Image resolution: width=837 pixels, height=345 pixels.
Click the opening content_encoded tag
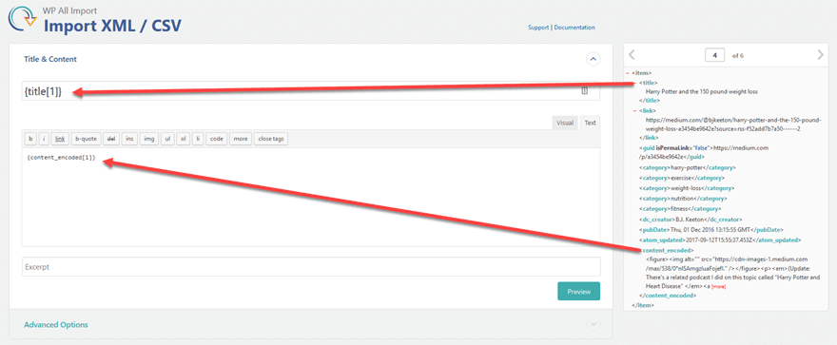[666, 250]
